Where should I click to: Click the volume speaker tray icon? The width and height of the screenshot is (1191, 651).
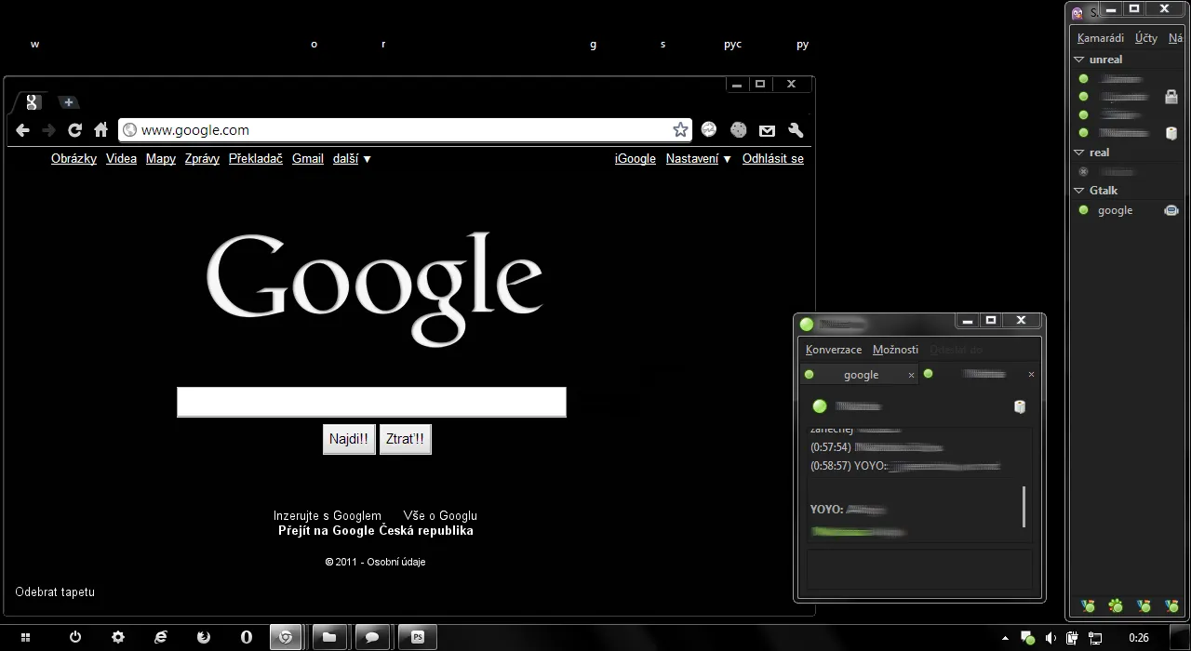coord(1050,638)
